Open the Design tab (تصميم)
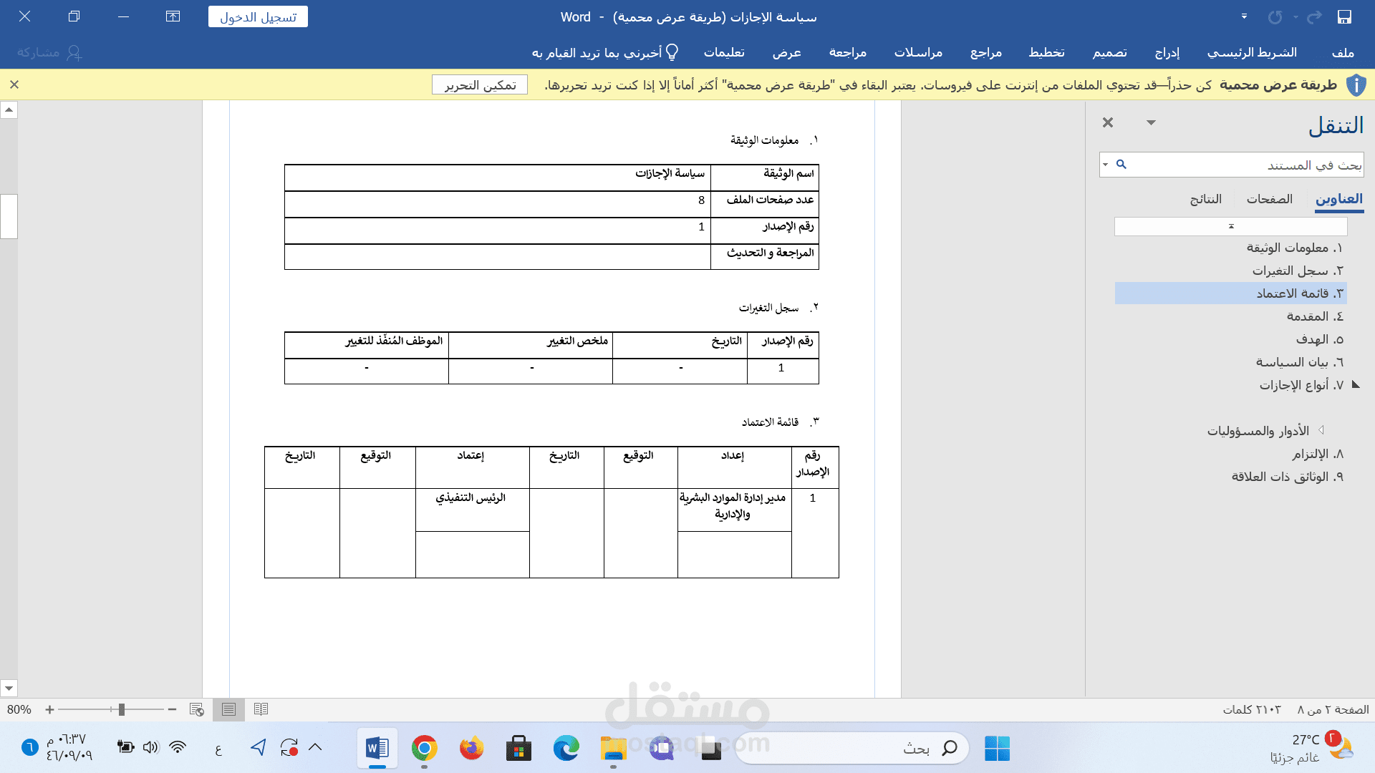The image size is (1375, 773). pos(1109,52)
